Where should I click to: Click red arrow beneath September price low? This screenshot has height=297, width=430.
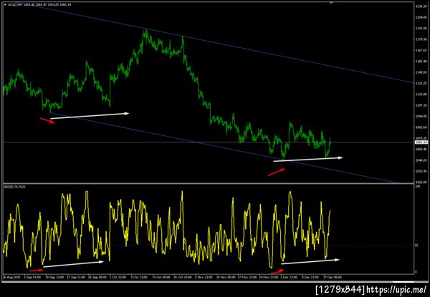tap(47, 120)
